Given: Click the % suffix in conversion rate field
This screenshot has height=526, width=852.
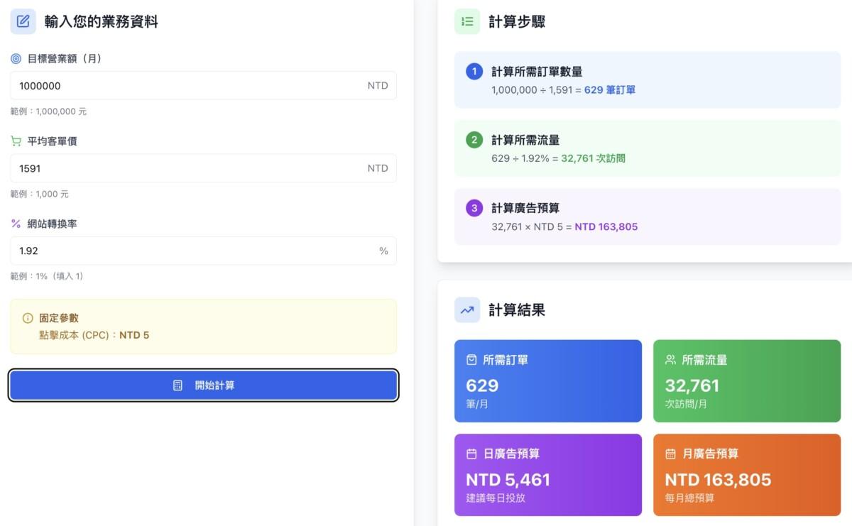Looking at the screenshot, I should 383,251.
